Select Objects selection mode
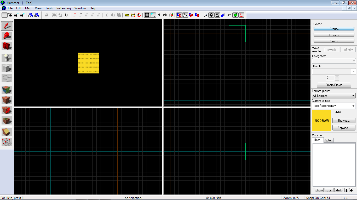The height and width of the screenshot is (200, 357). coord(334,35)
